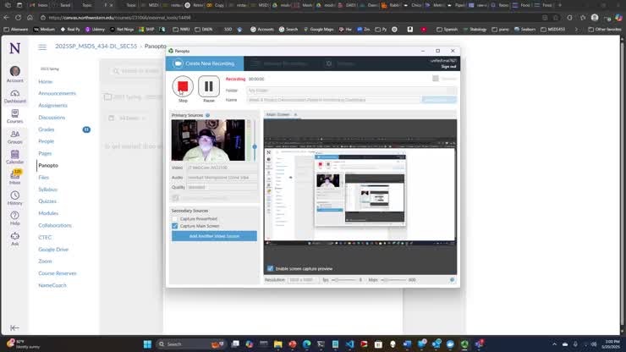
Task: Adjust the microphone volume slider
Action: point(255,146)
